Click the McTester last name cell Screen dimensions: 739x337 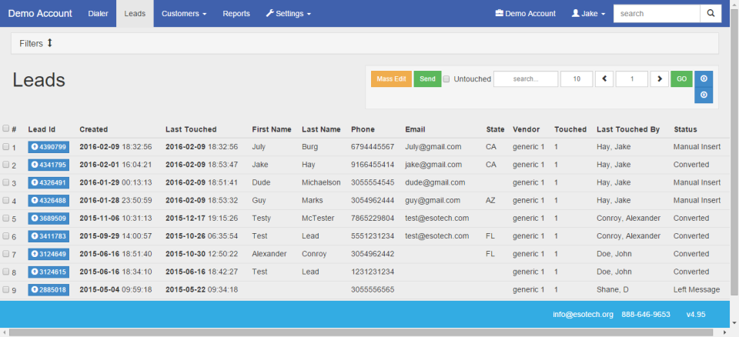tap(318, 219)
